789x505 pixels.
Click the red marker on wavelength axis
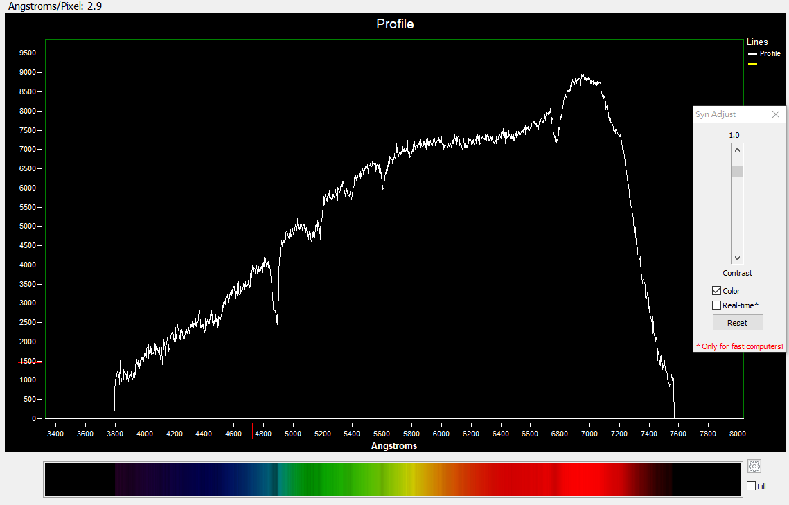tap(252, 431)
